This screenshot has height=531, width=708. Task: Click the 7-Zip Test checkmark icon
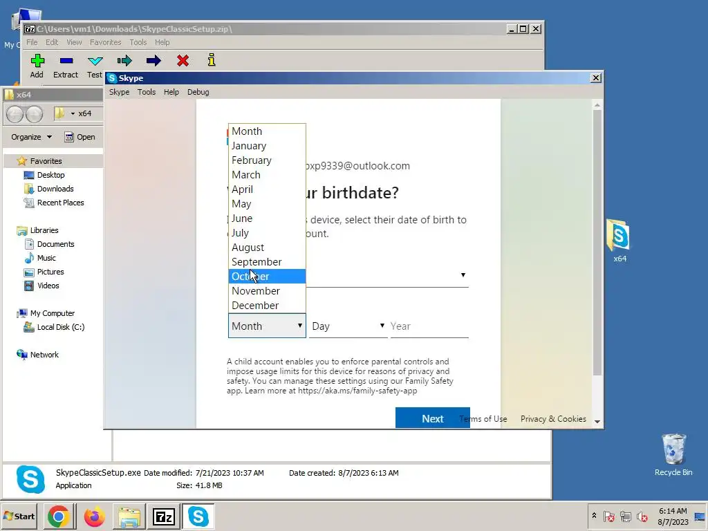(95, 61)
